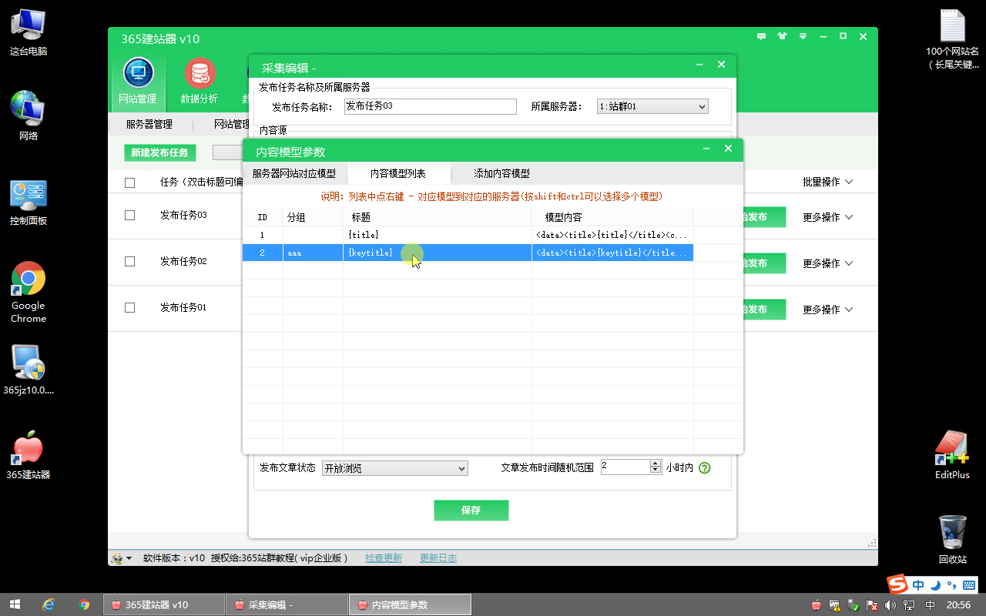
Task: Launch Google Chrome from desktop
Action: click(29, 293)
